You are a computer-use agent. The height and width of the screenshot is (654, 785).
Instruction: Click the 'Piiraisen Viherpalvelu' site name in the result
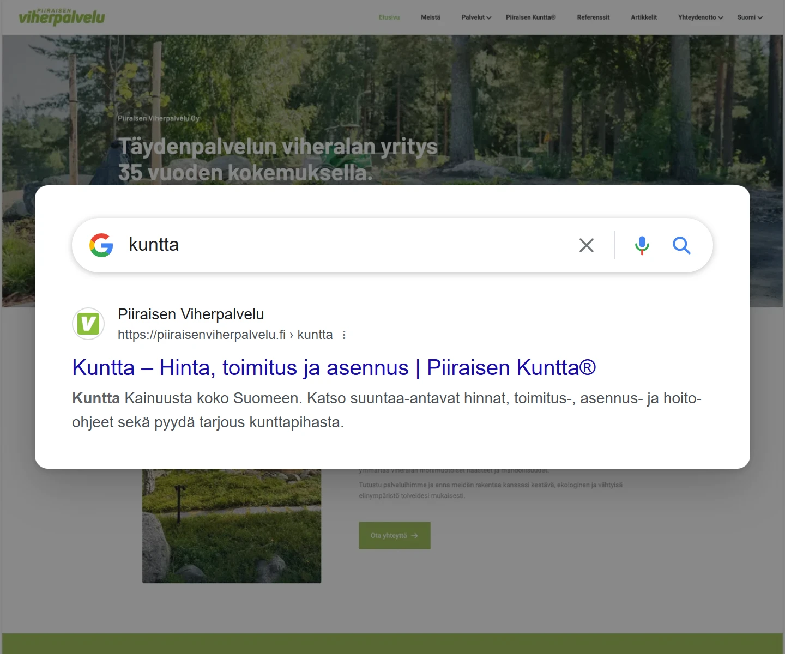(191, 314)
